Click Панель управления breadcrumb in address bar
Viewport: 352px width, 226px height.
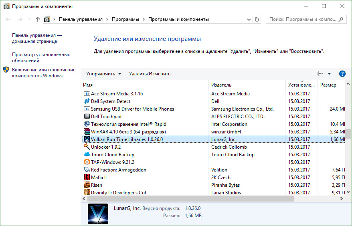click(x=81, y=19)
